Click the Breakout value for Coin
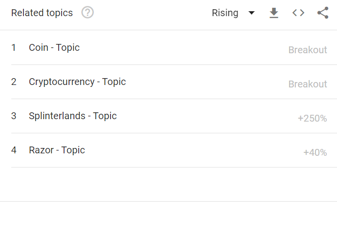This screenshot has height=230, width=337. 308,50
